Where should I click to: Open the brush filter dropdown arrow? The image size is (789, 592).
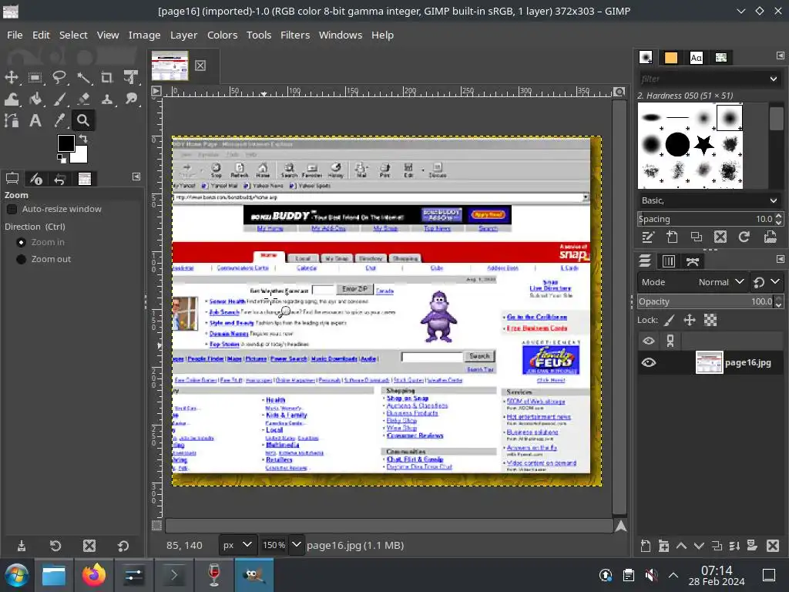(x=774, y=79)
